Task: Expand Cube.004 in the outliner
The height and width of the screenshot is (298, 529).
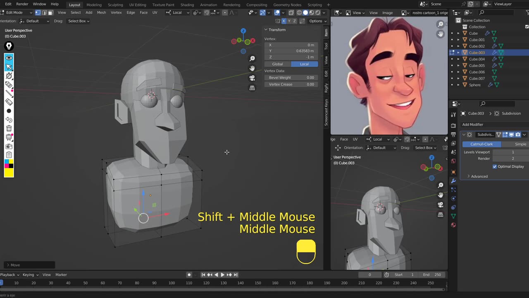Action: point(458,59)
